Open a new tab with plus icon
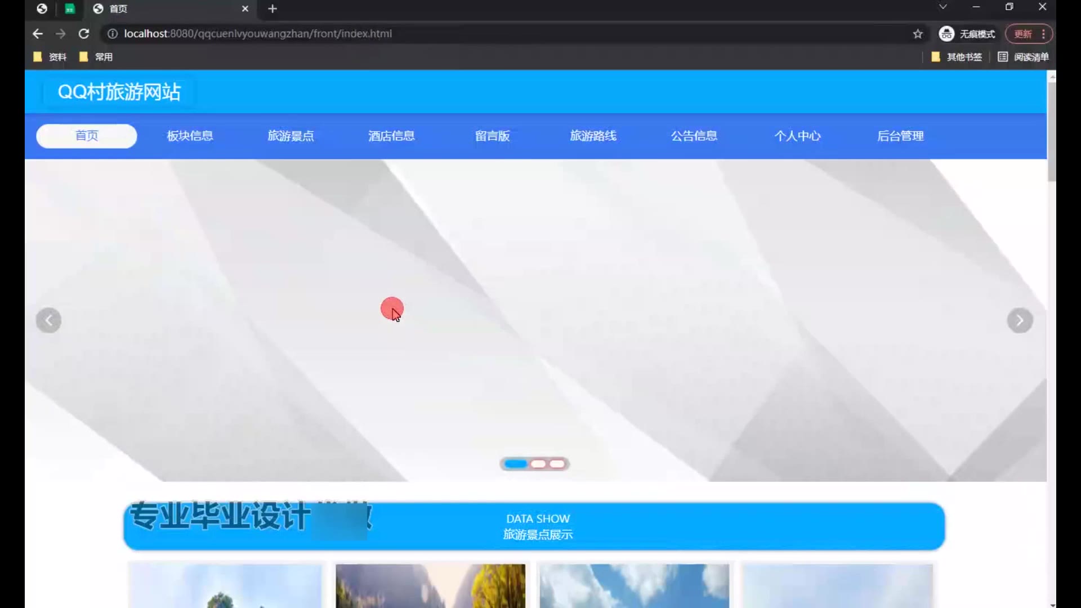 tap(273, 8)
